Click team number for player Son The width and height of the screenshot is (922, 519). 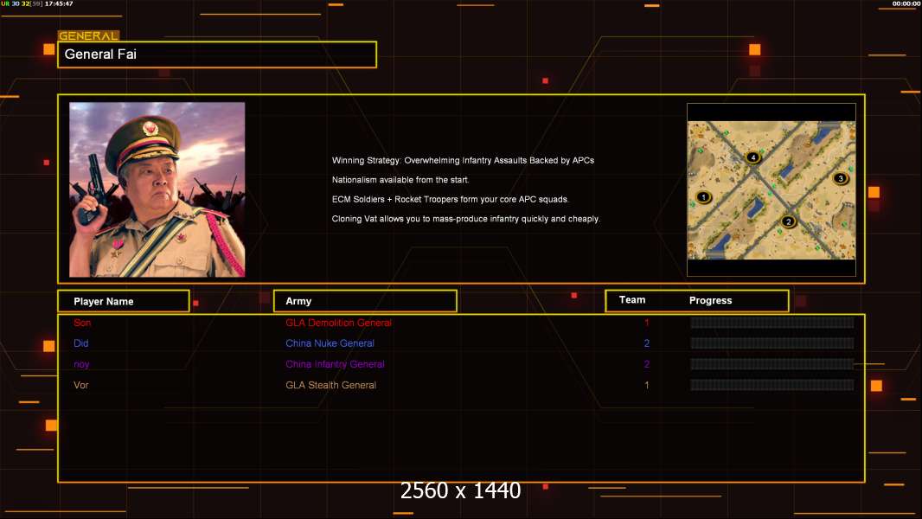pos(647,323)
